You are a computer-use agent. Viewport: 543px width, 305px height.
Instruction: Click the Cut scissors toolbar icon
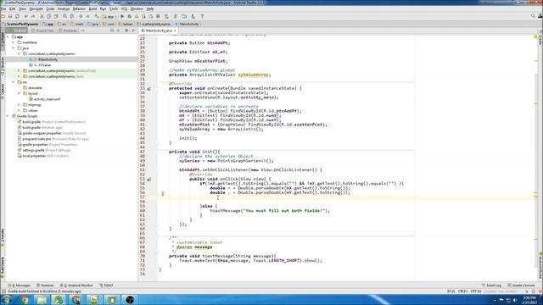pos(42,16)
